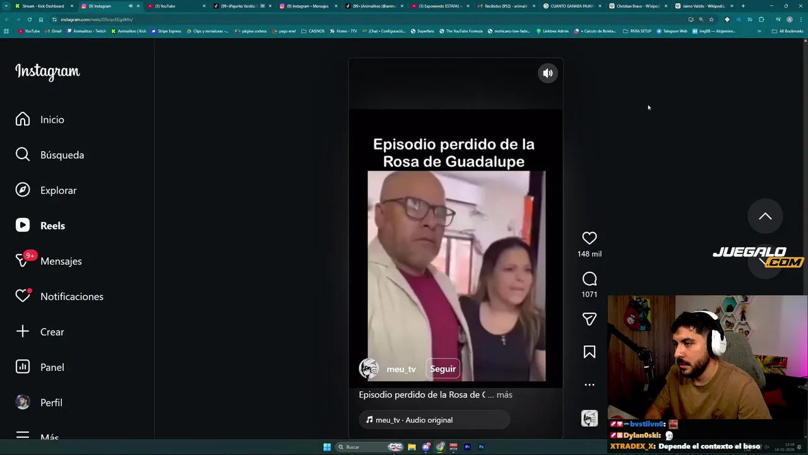The width and height of the screenshot is (808, 455).
Task: Like the reel with the heart icon
Action: coord(589,238)
